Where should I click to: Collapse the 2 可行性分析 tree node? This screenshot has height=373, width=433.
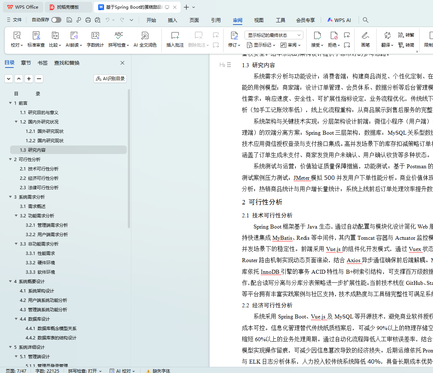10,159
